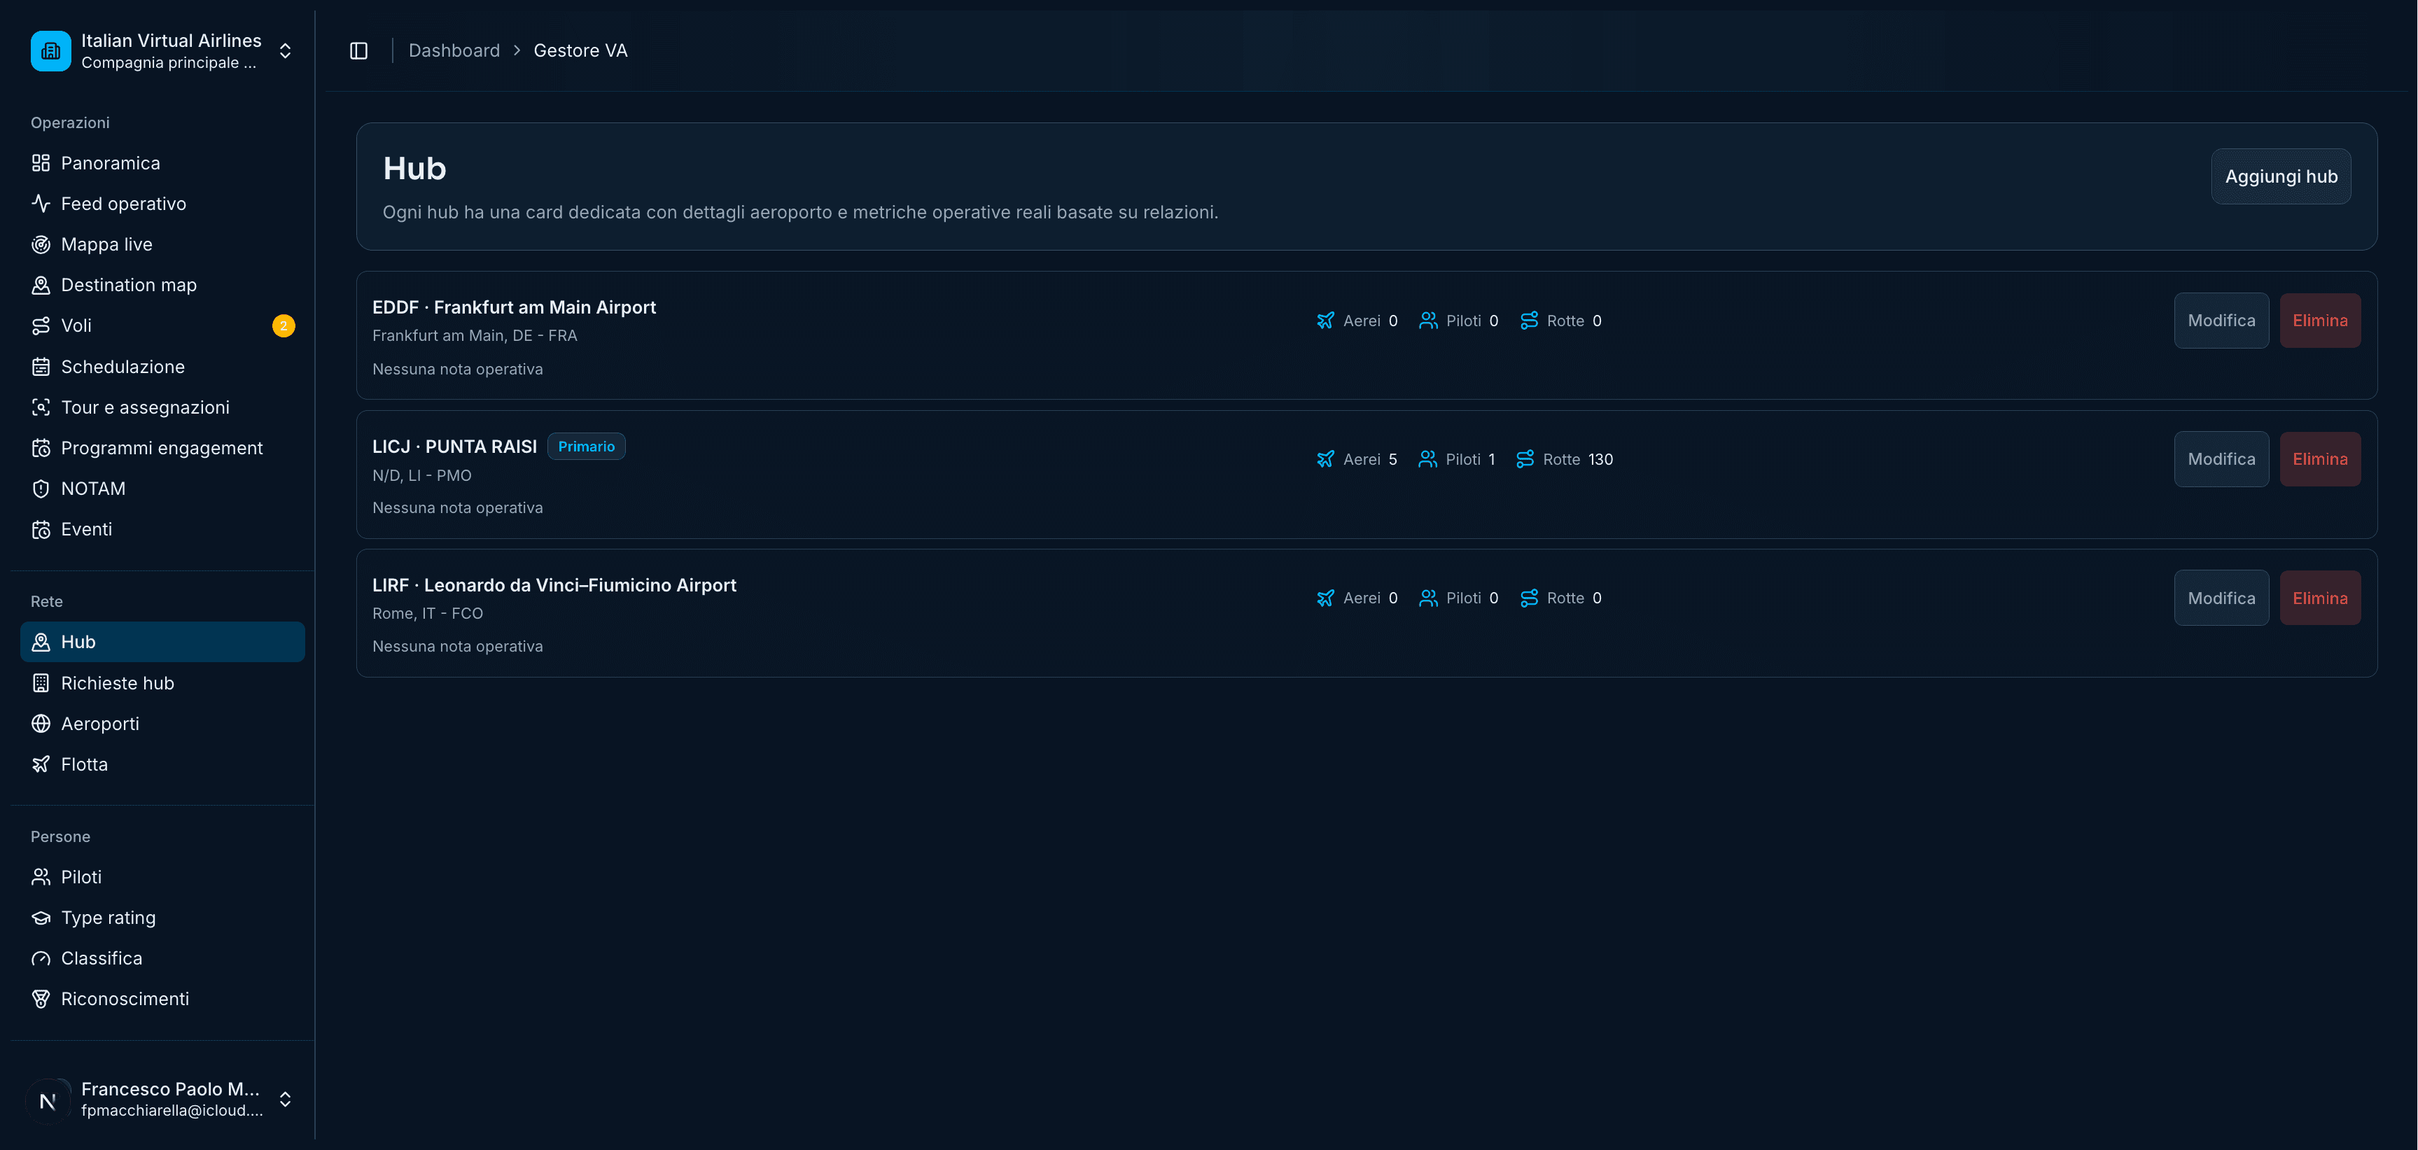
Task: Click the Voli notification badge 2
Action: [x=284, y=325]
